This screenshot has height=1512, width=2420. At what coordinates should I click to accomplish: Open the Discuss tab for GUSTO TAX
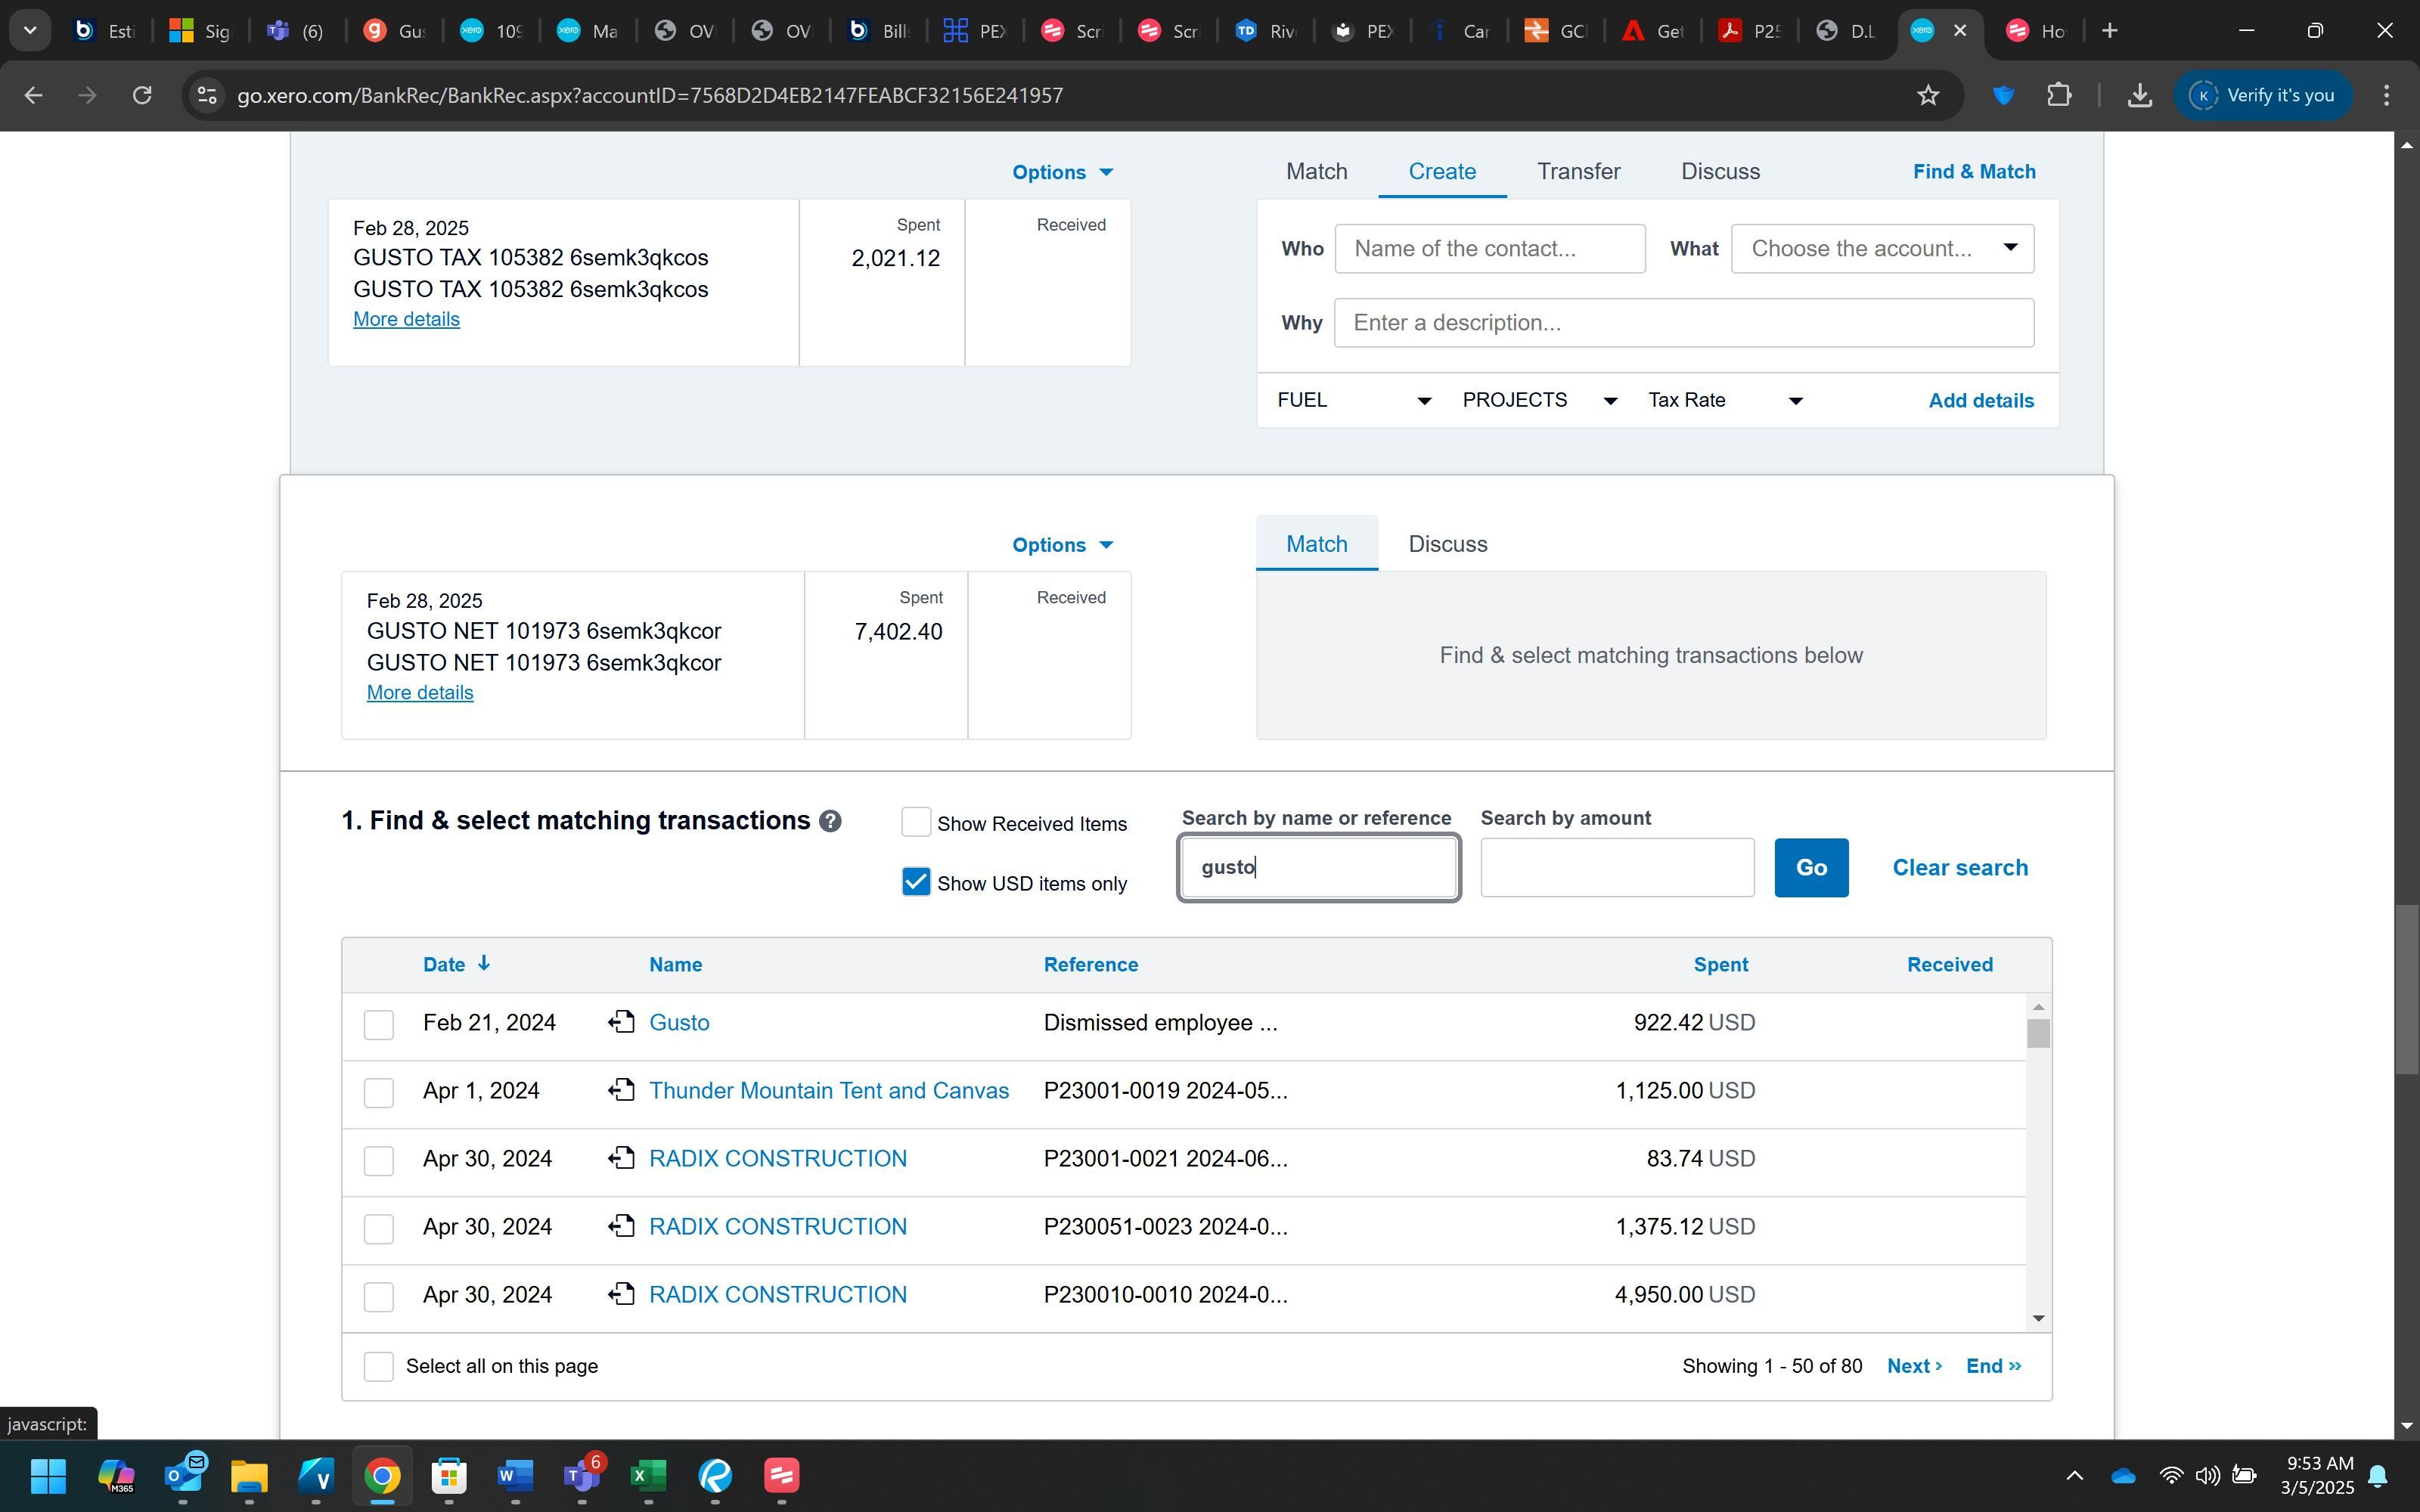point(1720,171)
